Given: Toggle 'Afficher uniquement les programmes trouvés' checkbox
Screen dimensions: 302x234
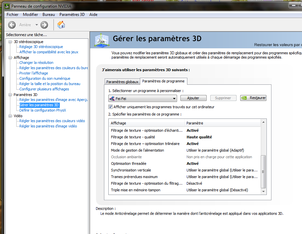Looking at the screenshot, I should click(x=110, y=107).
